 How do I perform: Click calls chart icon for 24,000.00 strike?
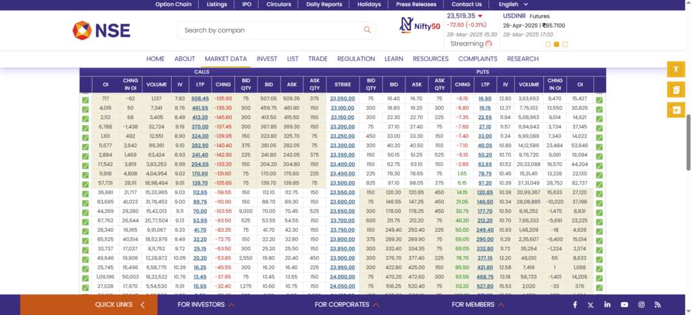click(85, 278)
